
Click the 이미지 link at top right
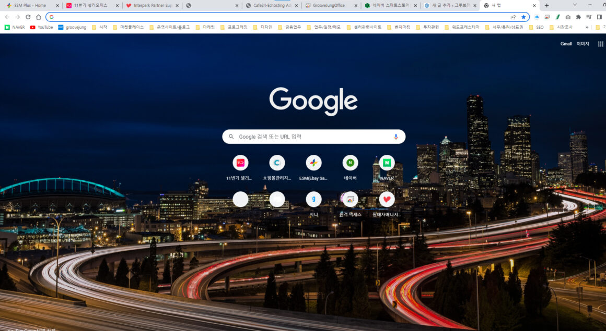click(x=582, y=44)
